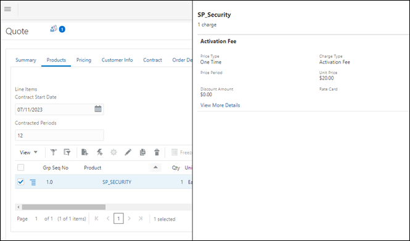The width and height of the screenshot is (410, 241).
Task: Click the add filter funnel icon
Action: point(54,152)
